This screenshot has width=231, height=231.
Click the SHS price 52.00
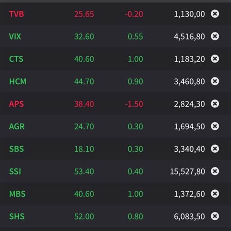[84, 217]
